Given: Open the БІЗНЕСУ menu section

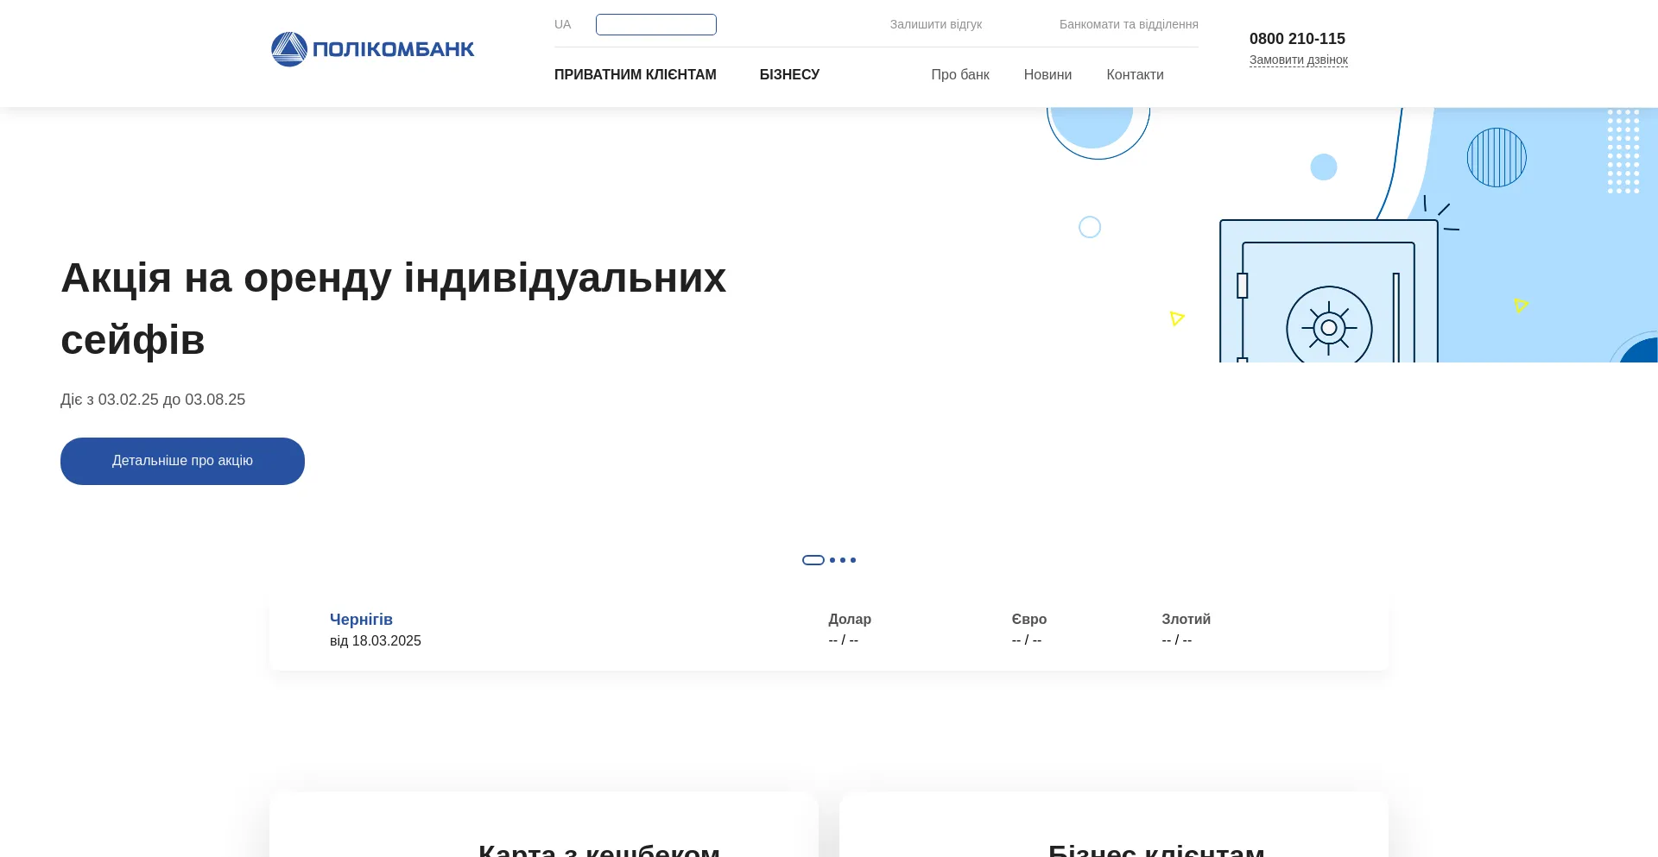Looking at the screenshot, I should pyautogui.click(x=789, y=75).
